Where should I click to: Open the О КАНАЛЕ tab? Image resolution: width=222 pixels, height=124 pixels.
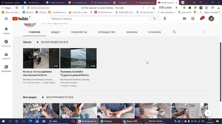(x=155, y=32)
